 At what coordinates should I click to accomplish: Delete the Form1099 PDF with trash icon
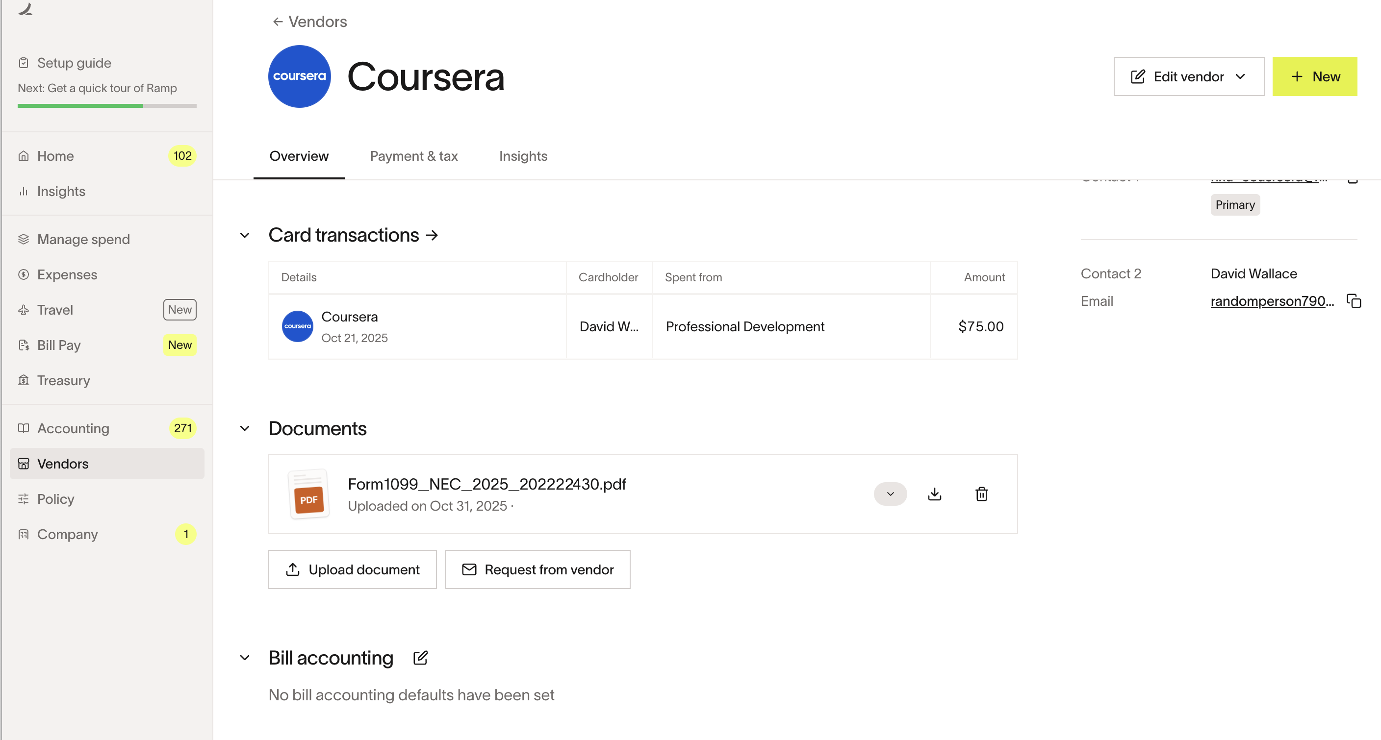coord(981,493)
